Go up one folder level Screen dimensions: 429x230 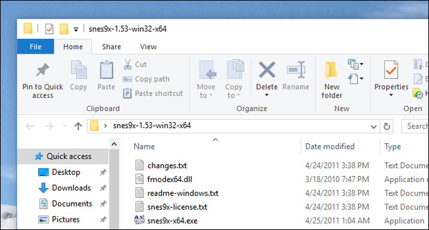[x=78, y=126]
